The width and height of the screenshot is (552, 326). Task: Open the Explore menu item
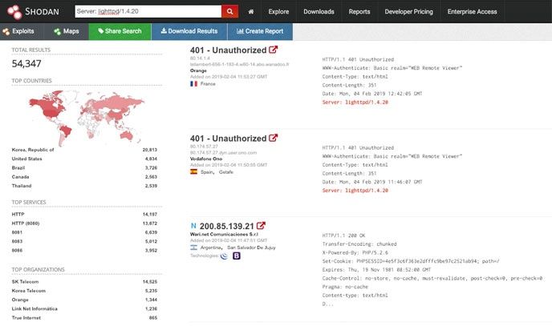click(x=278, y=12)
